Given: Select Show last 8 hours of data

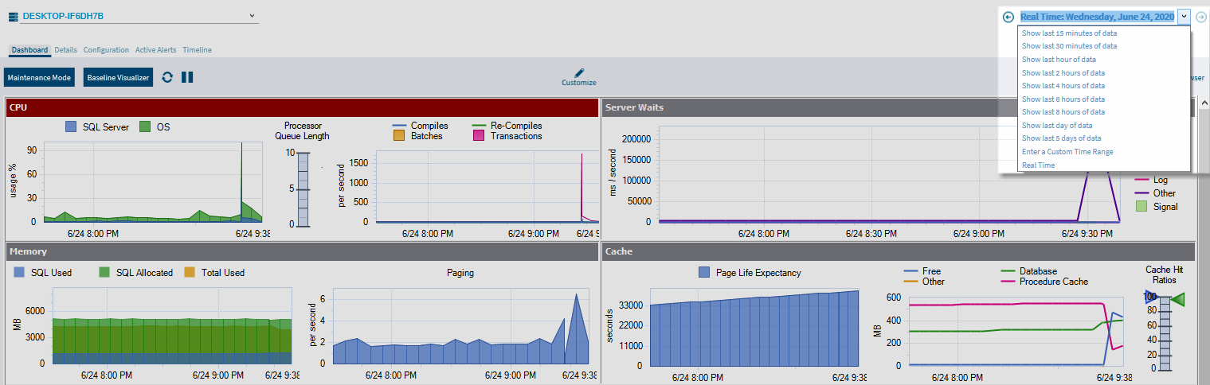Looking at the screenshot, I should (x=1063, y=112).
